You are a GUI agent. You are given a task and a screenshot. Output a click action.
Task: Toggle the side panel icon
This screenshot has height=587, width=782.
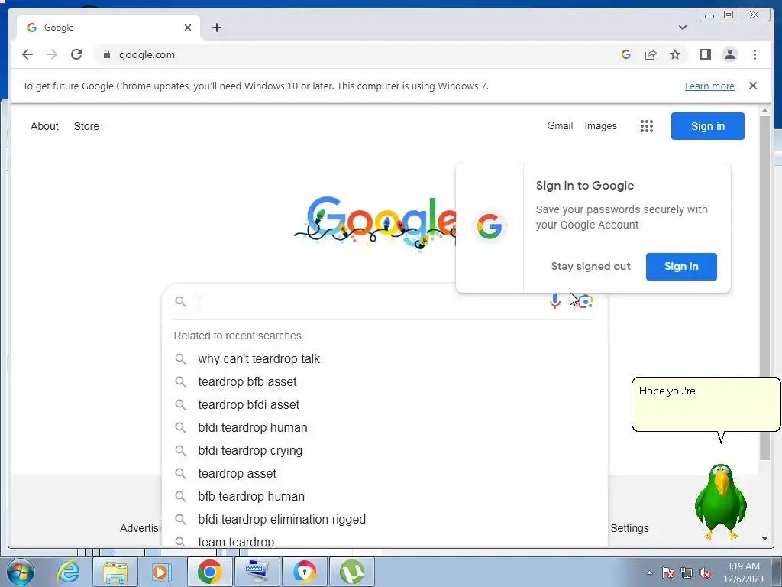[x=705, y=54]
